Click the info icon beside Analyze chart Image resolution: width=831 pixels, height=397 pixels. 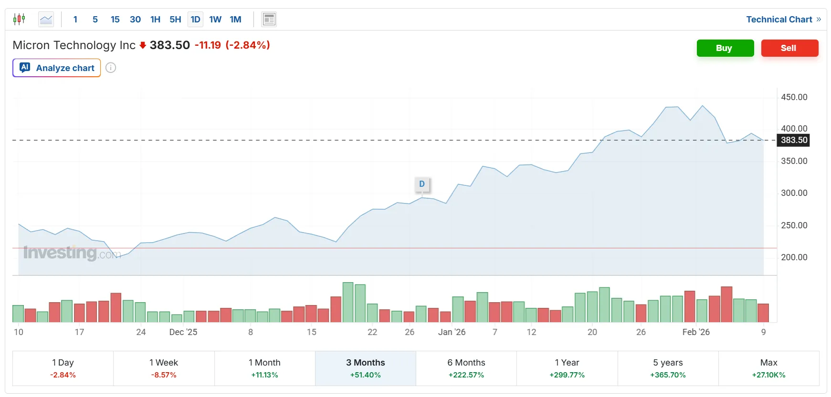pyautogui.click(x=111, y=68)
